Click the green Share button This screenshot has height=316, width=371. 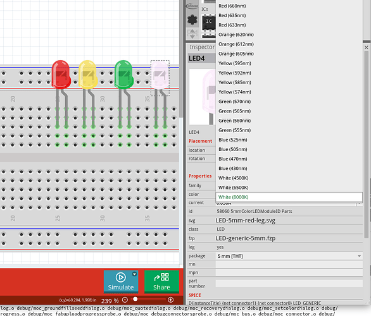pos(161,281)
